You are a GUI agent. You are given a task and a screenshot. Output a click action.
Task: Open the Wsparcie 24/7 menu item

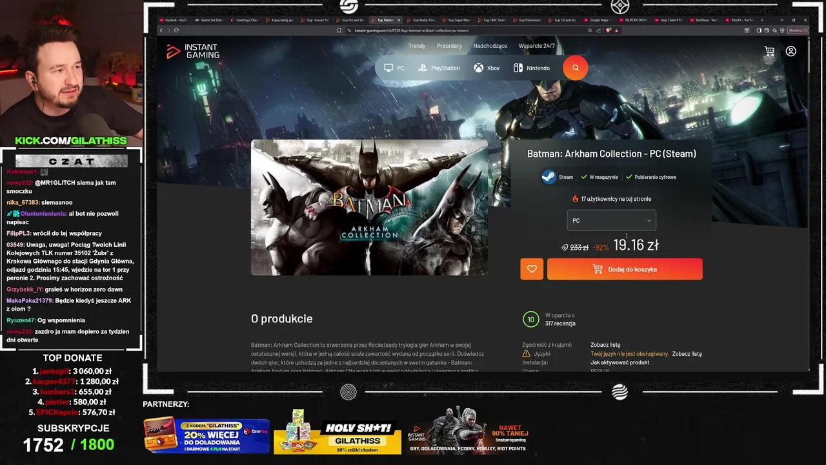tap(537, 46)
